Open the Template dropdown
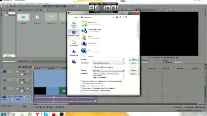The image size is (207, 116). click(109, 70)
